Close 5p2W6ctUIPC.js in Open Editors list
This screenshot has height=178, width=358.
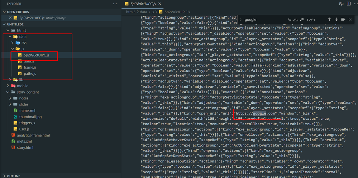point(10,18)
